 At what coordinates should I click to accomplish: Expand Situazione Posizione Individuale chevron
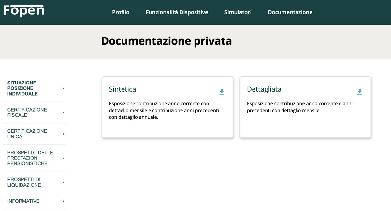[x=63, y=88]
